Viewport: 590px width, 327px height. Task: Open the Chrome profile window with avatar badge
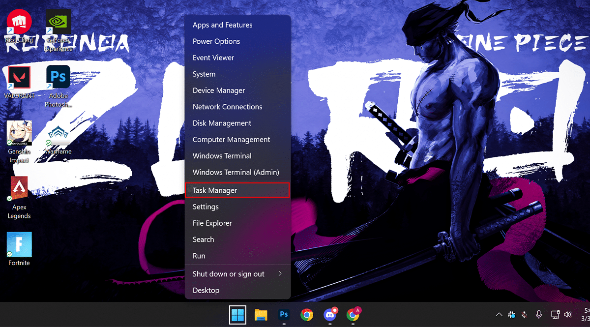point(353,315)
